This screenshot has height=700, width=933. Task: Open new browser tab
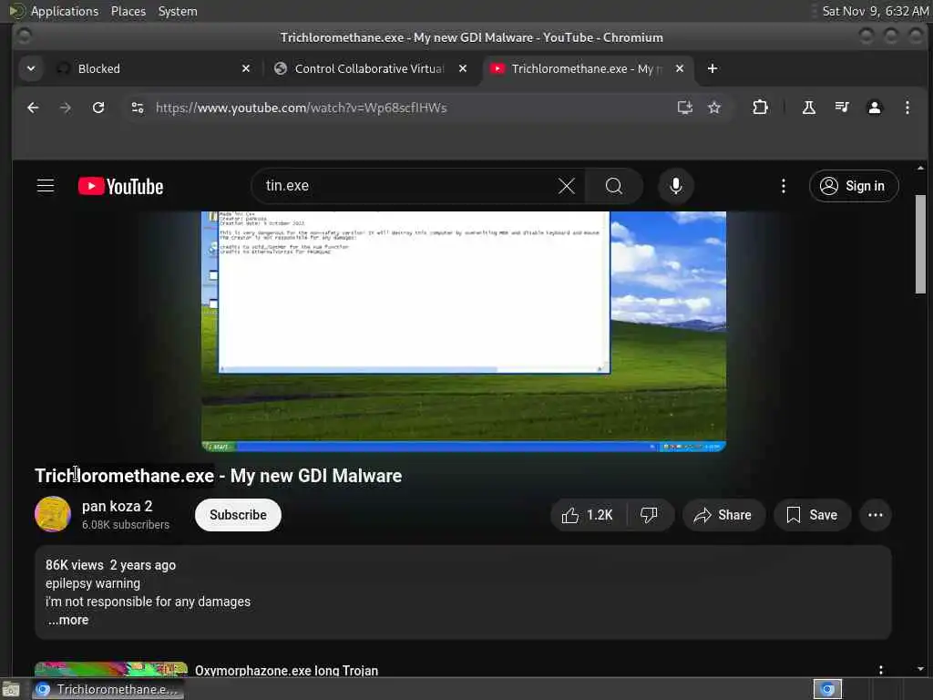click(x=713, y=68)
